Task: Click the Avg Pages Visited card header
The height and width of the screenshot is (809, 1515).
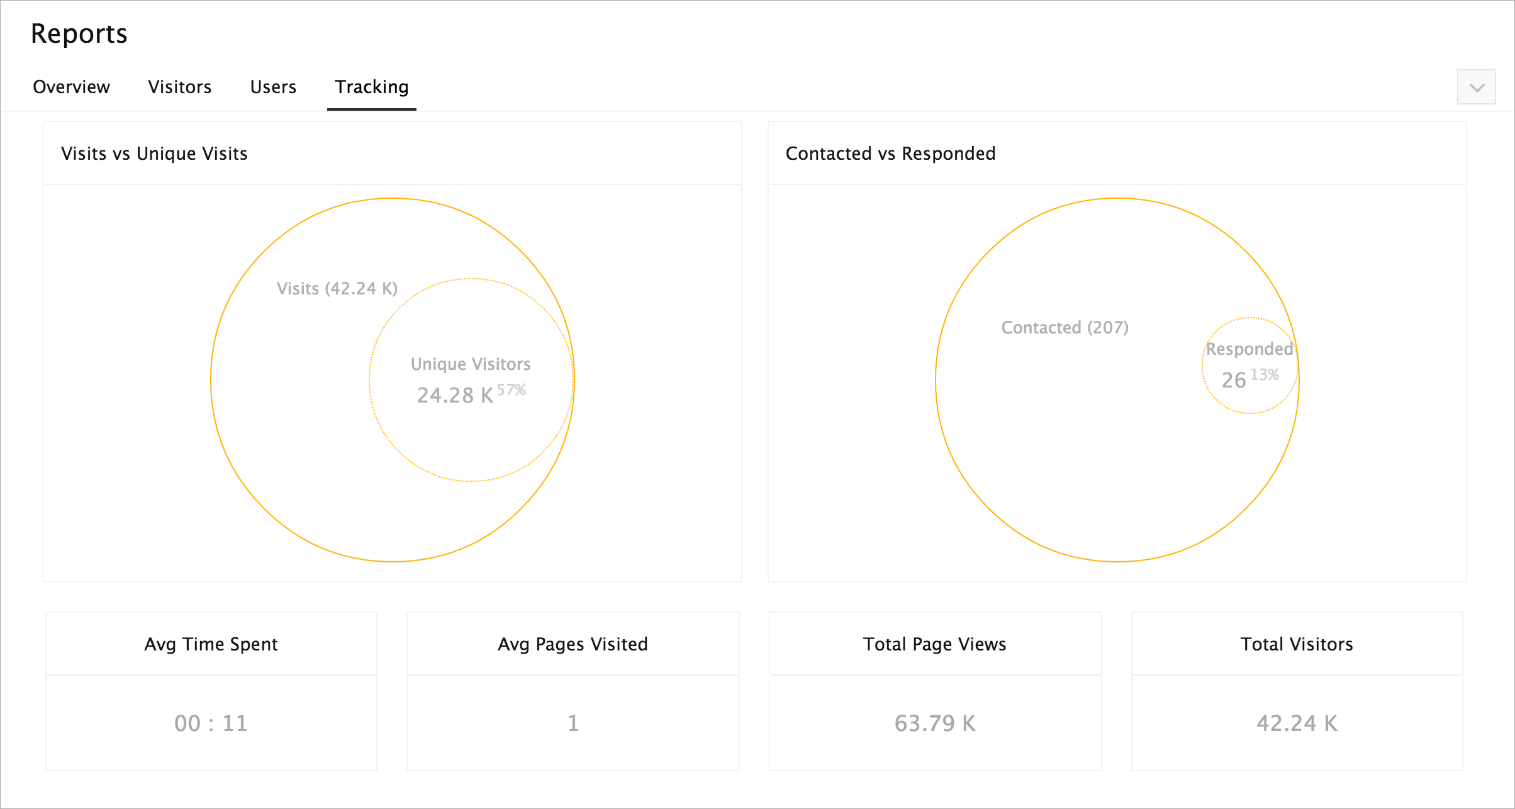Action: pyautogui.click(x=573, y=644)
